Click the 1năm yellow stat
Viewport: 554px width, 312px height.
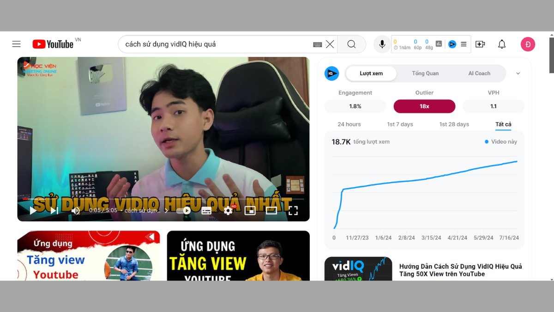coord(402,44)
